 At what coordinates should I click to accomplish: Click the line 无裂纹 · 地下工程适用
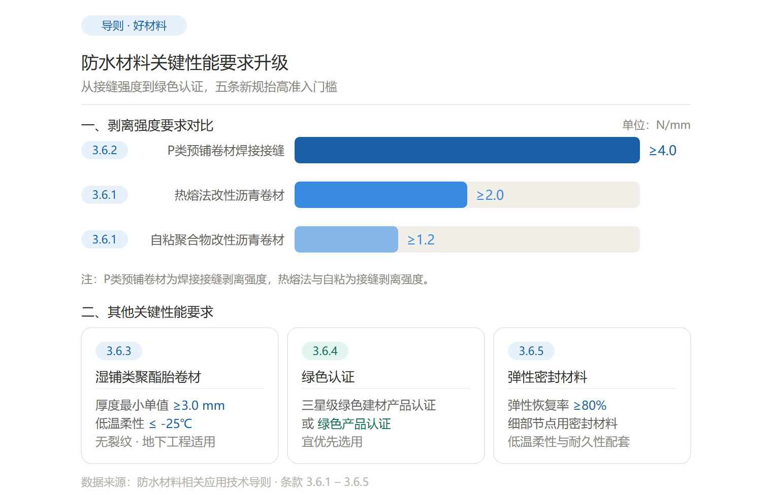[x=155, y=442]
